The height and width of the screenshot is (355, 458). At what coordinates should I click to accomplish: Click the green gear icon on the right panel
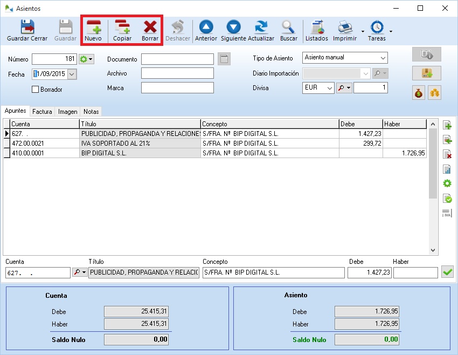(446, 183)
